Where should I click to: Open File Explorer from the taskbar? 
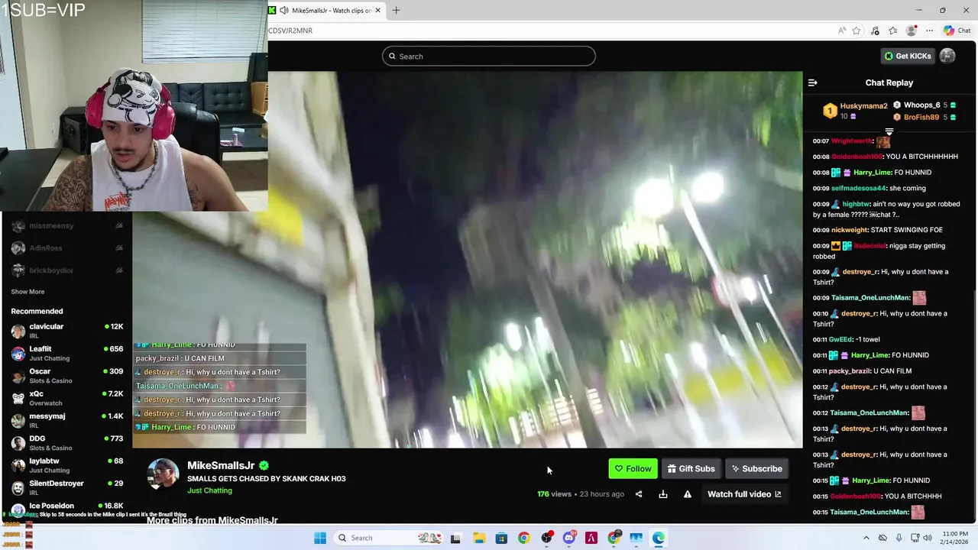click(x=478, y=538)
